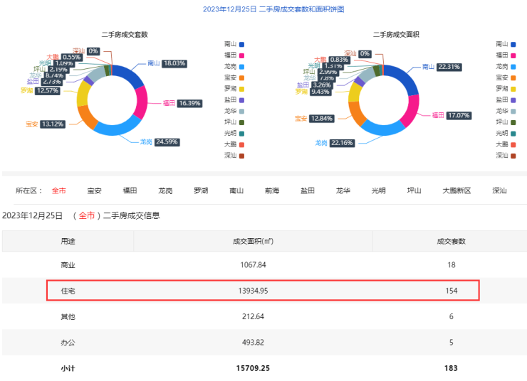Click the 小计 total row label

[x=68, y=367]
